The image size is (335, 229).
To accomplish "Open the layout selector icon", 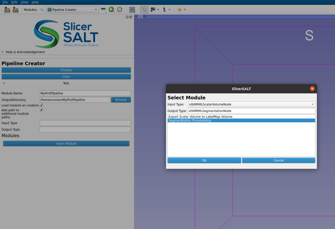I will pos(132,9).
